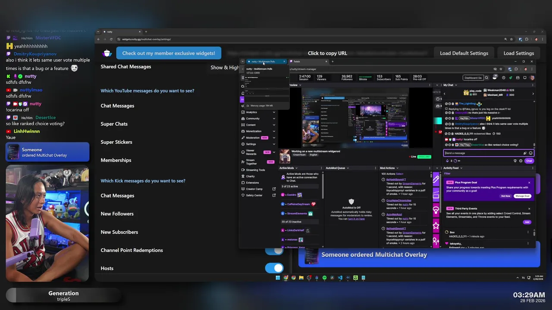Click the help question mark icon in Twitch header
The width and height of the screenshot is (552, 310).
(x=504, y=78)
